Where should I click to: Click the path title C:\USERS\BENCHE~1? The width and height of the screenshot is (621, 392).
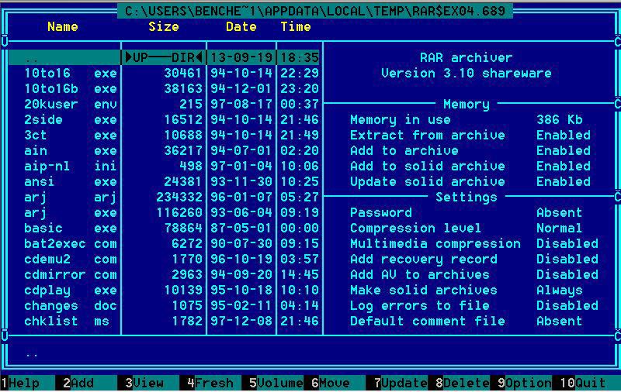[x=315, y=11]
